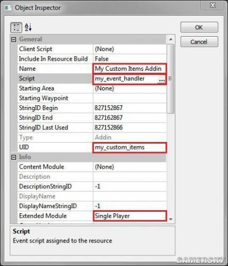228x266 pixels.
Task: Click scrollbar up arrow in property grid
Action: pyautogui.click(x=171, y=39)
